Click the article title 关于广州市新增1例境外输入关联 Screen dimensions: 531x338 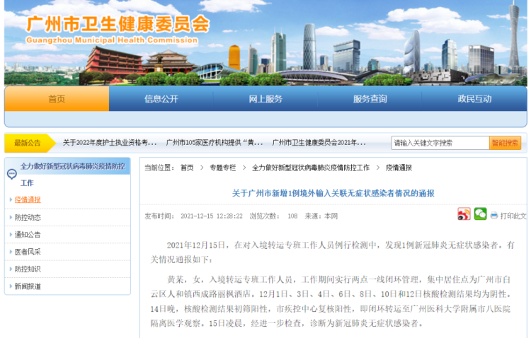tap(333, 193)
